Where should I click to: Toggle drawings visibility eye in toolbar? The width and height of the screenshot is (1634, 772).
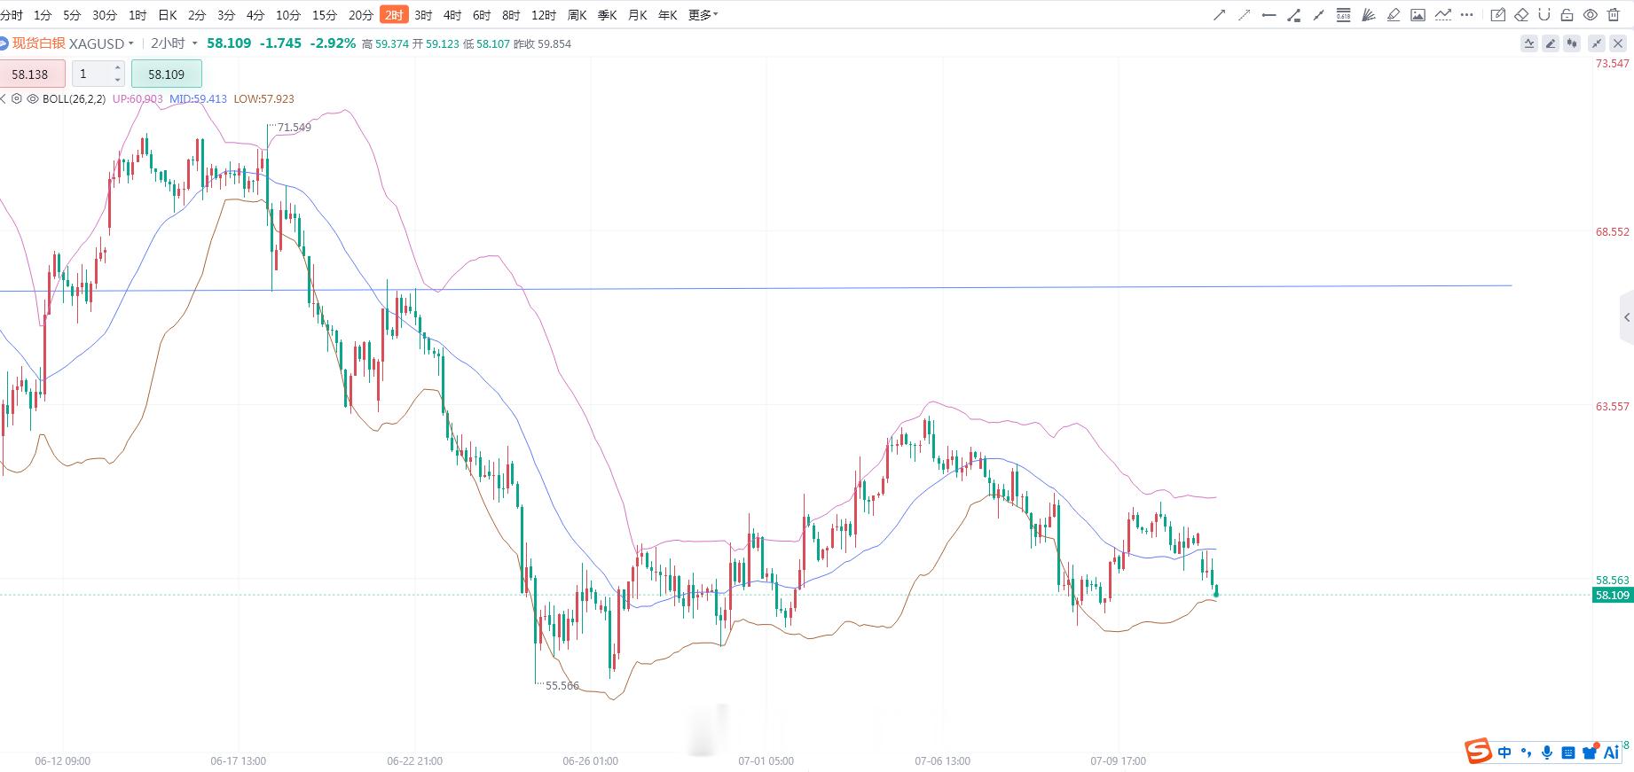(1590, 15)
